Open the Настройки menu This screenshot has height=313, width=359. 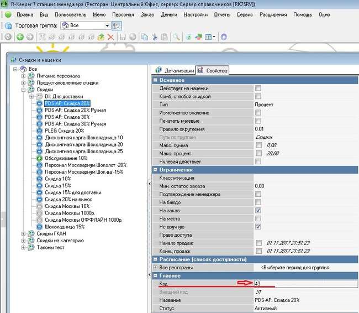point(196,14)
